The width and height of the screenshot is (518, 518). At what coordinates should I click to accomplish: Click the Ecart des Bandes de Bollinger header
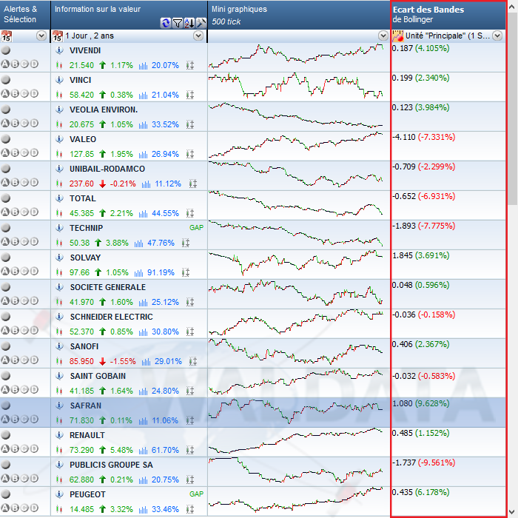(x=448, y=15)
